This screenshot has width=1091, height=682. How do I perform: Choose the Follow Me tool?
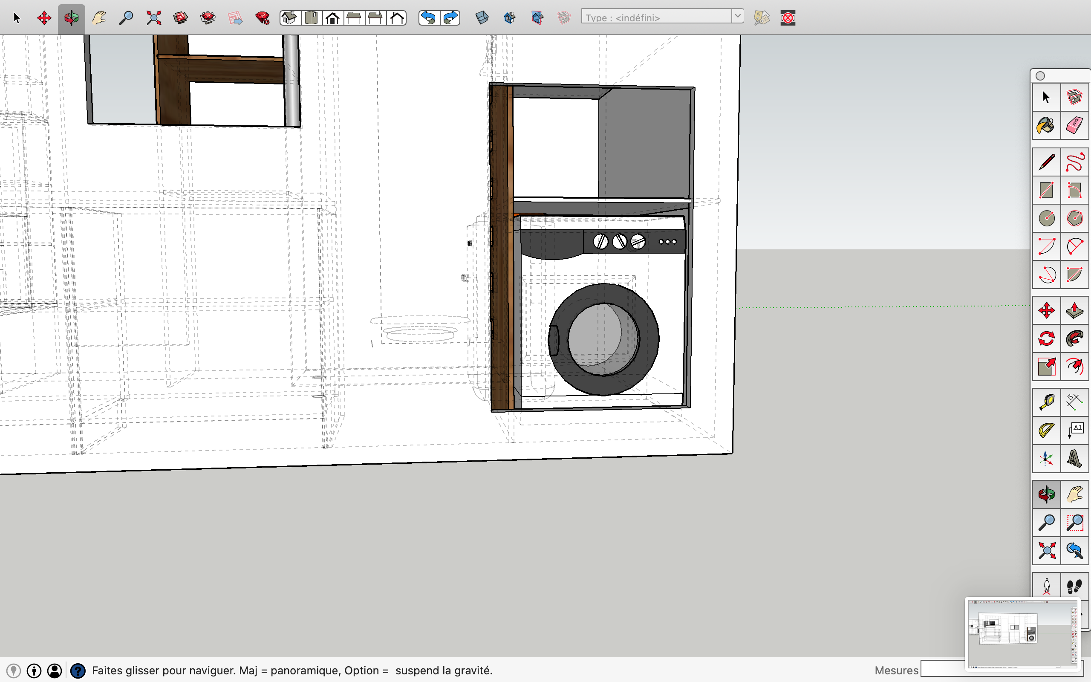click(x=1074, y=338)
